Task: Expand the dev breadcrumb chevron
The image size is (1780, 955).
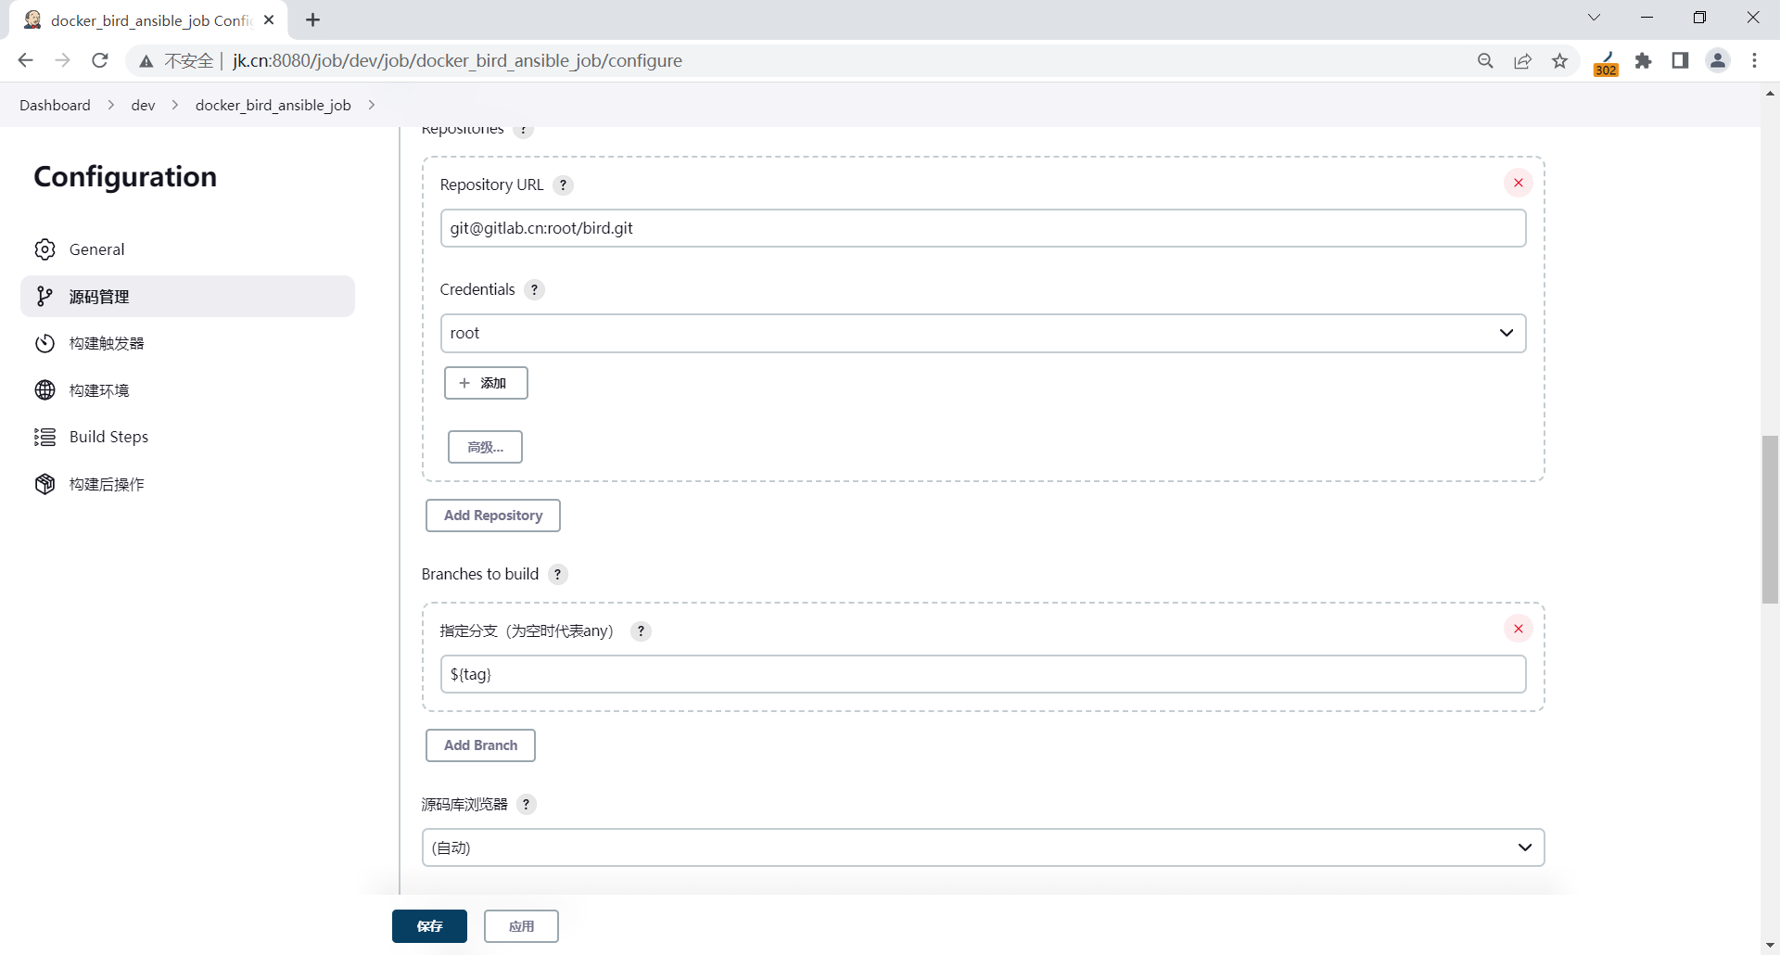Action: click(x=175, y=105)
